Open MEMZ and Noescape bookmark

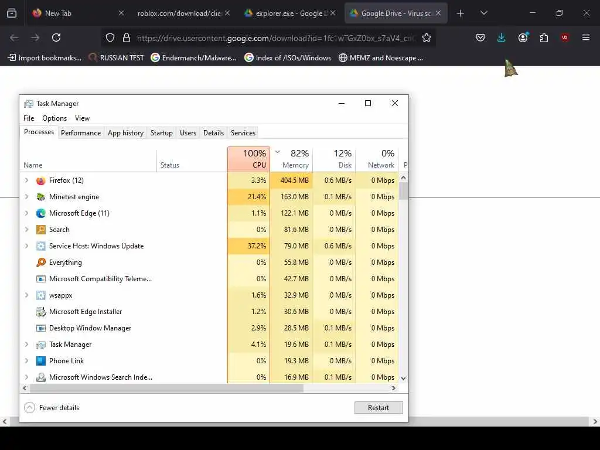(x=381, y=58)
